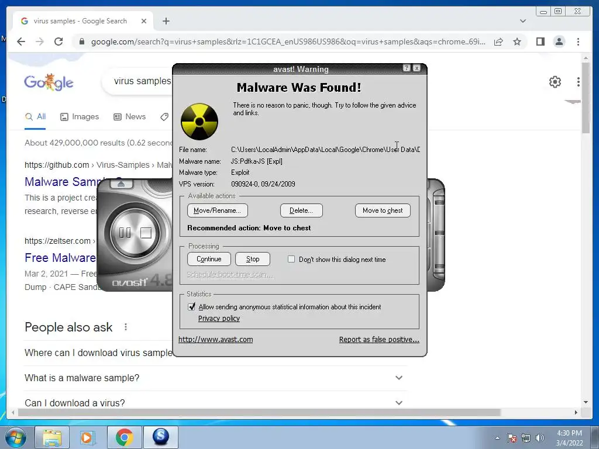Open Action Center flag icon
The height and width of the screenshot is (449, 599).
point(512,438)
